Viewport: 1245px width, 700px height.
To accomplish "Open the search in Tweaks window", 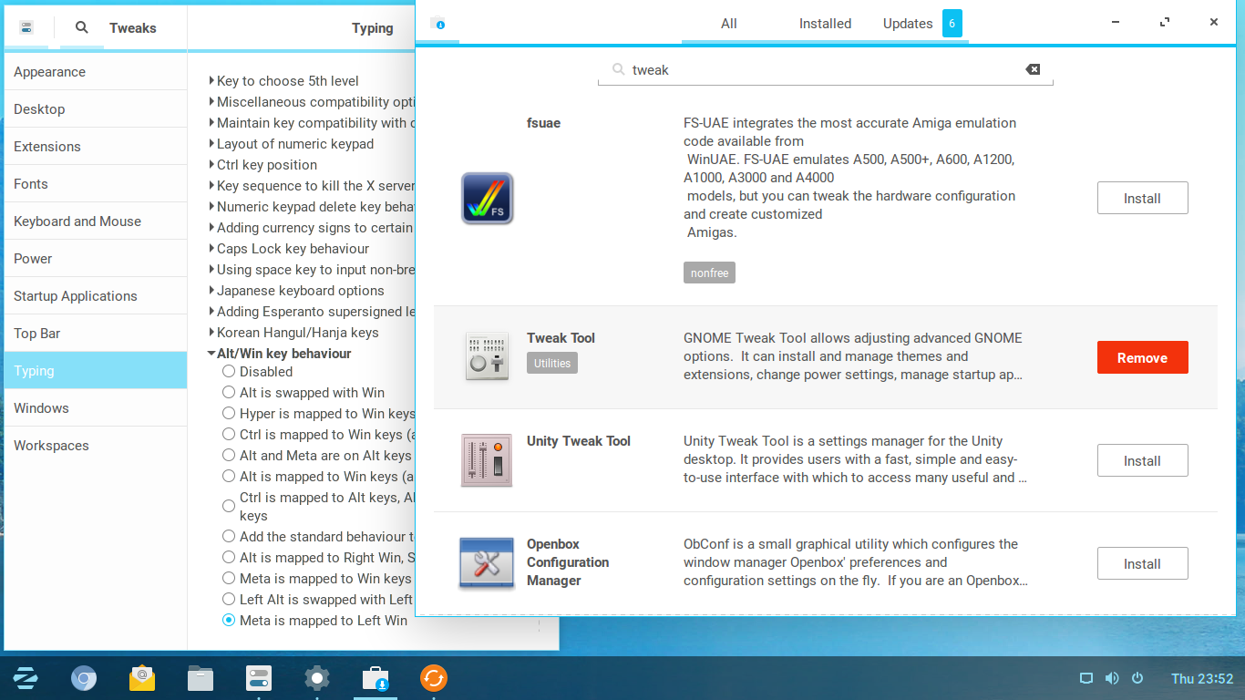I will [x=82, y=27].
